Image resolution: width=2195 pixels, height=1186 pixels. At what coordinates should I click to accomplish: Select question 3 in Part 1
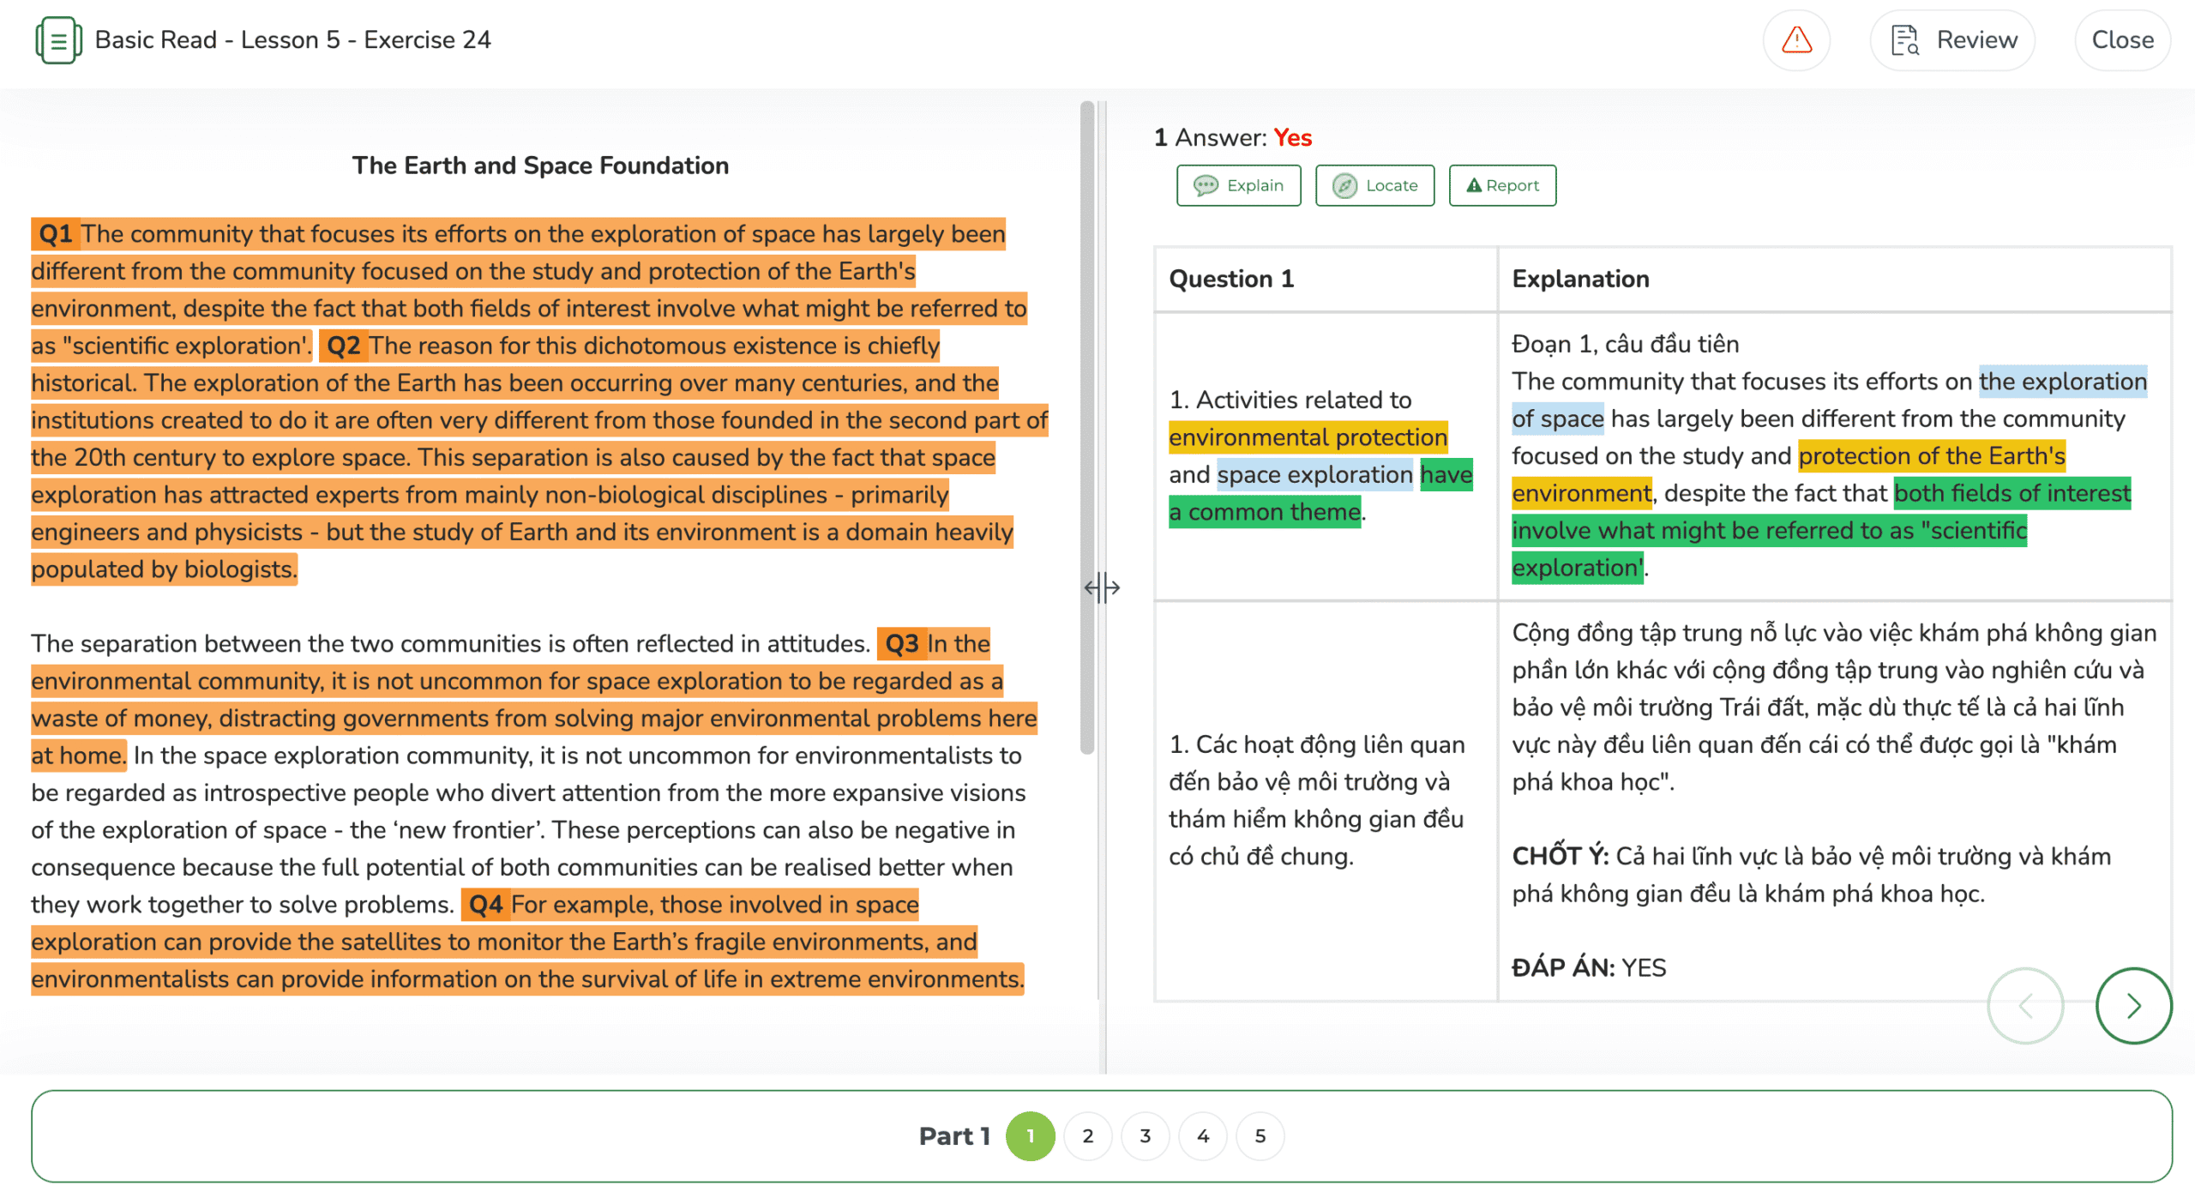coord(1145,1135)
